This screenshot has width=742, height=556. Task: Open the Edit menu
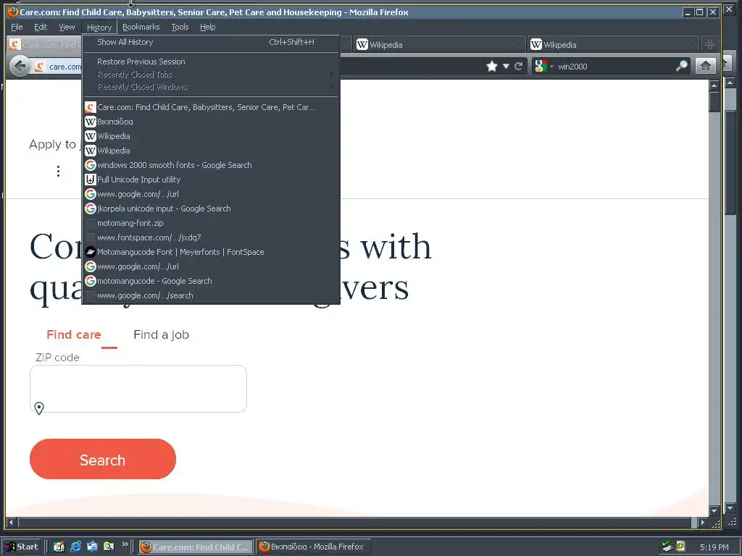41,27
